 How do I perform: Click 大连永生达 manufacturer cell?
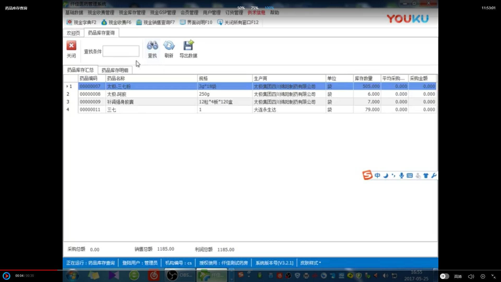tap(289, 110)
